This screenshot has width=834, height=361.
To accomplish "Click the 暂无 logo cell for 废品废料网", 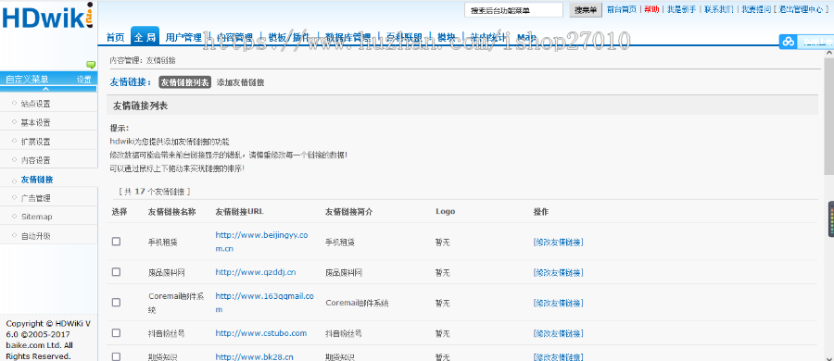I will click(x=443, y=273).
